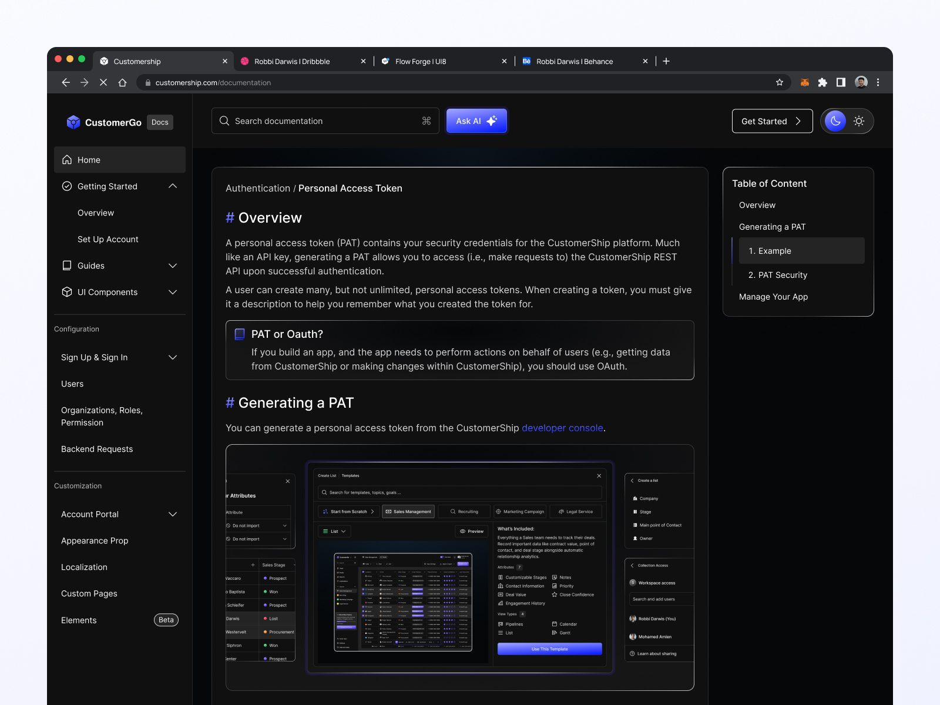940x705 pixels.
Task: Open the developer console link in the article
Action: tap(562, 428)
